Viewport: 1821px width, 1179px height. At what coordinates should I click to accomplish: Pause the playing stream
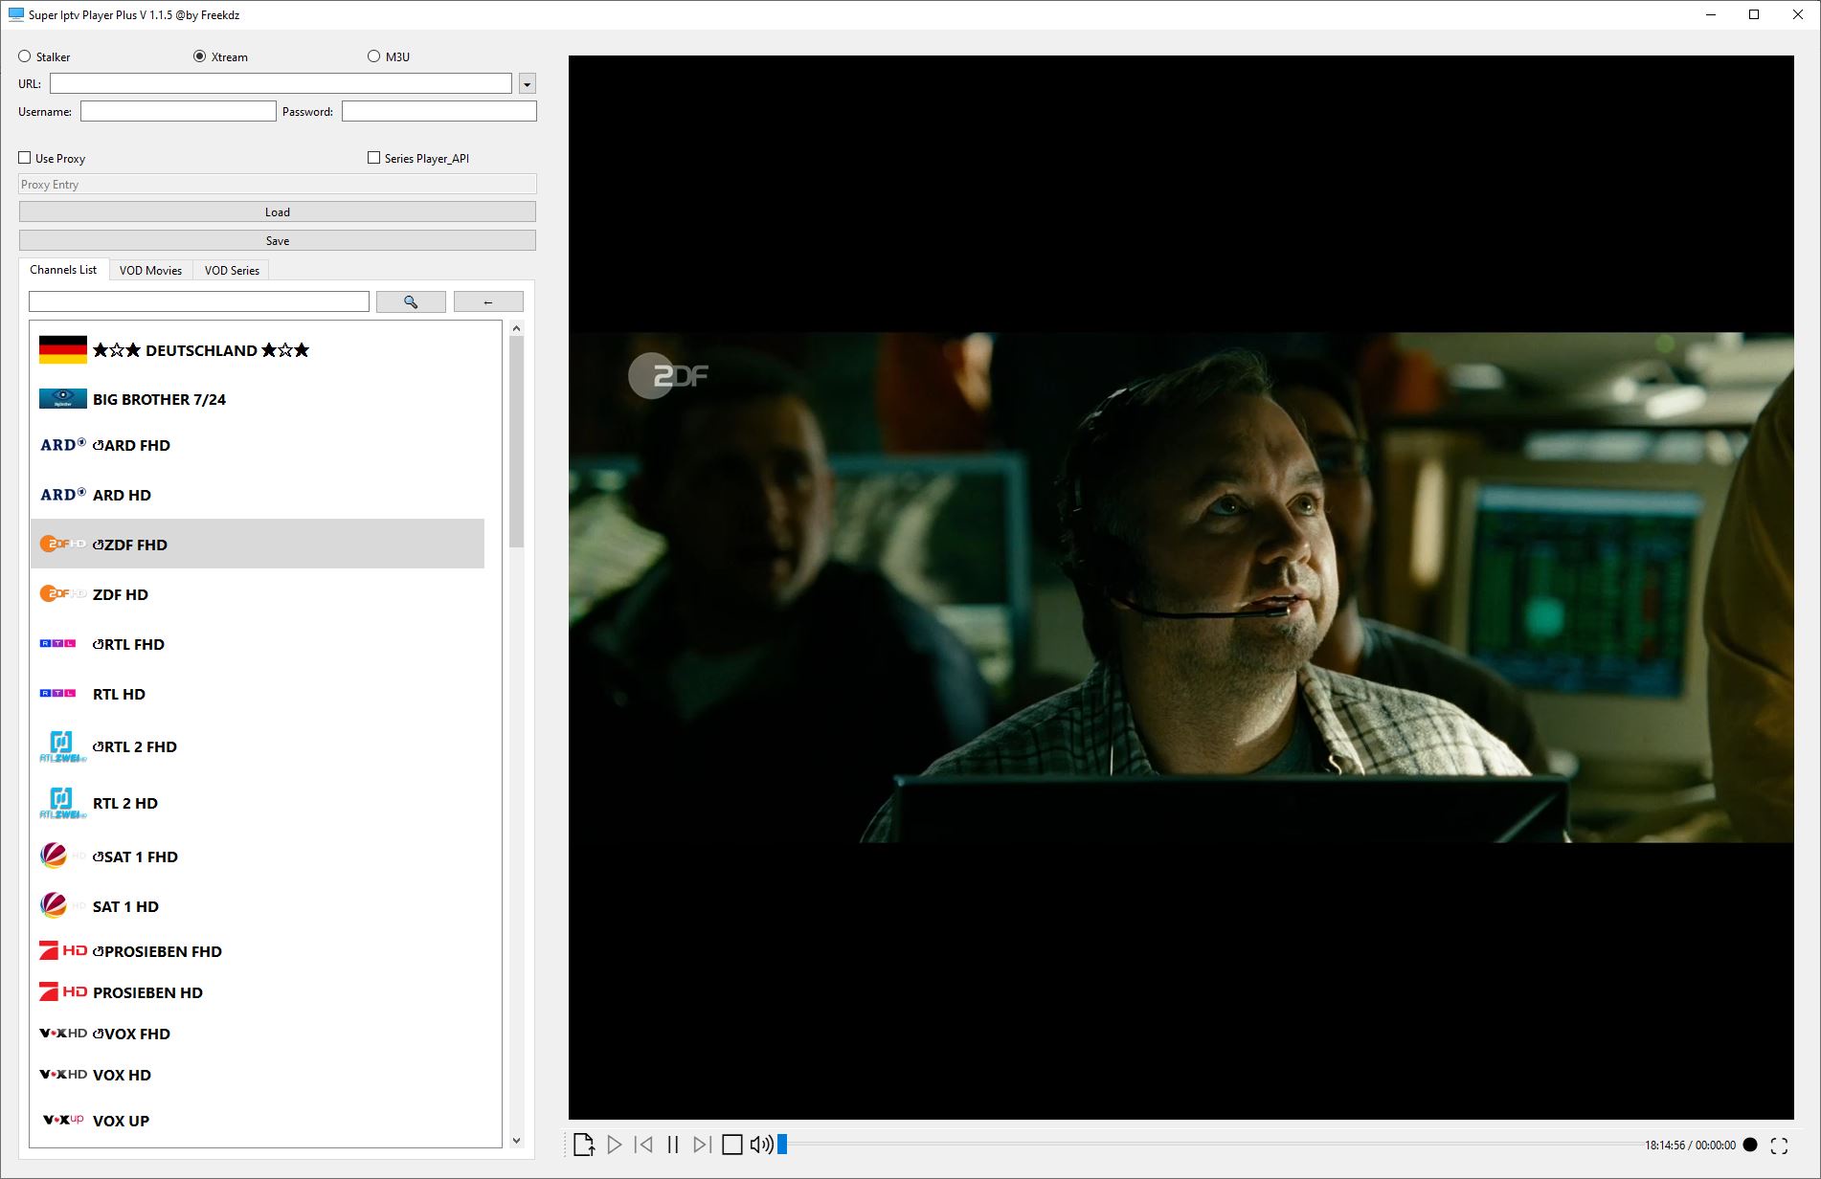pos(673,1145)
